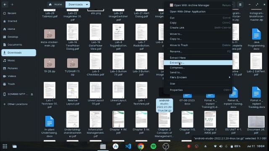This screenshot has height=151, width=269.
Task: Open Videos in the sidebar
Action: tap(18, 76)
